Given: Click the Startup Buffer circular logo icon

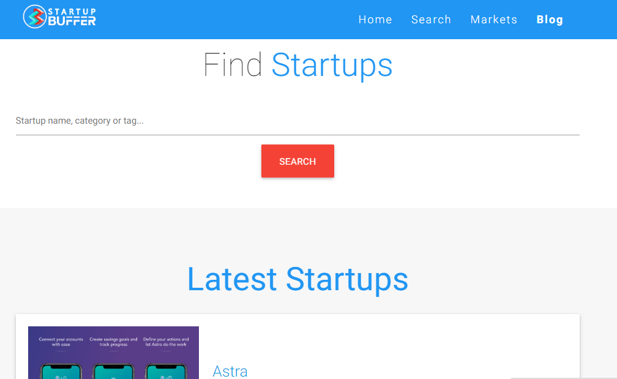Looking at the screenshot, I should click(35, 17).
